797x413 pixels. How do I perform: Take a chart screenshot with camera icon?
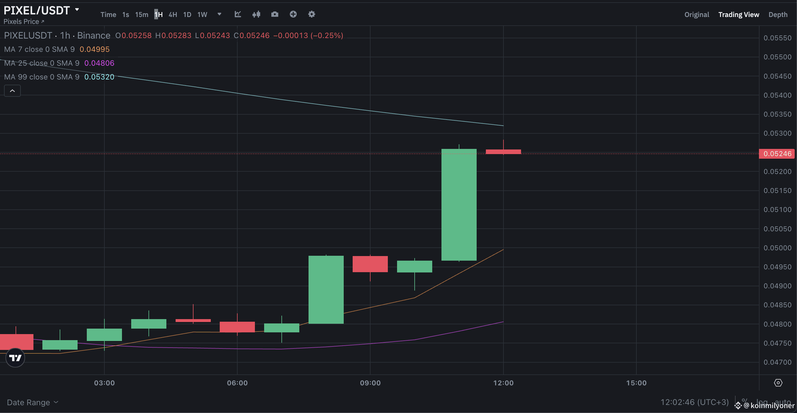point(275,14)
